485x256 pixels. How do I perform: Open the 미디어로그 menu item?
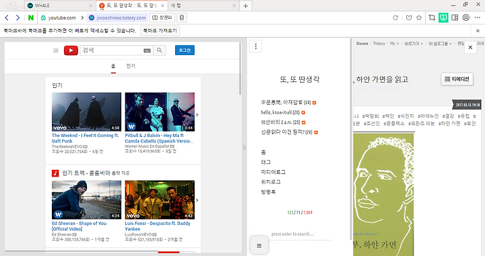(273, 172)
